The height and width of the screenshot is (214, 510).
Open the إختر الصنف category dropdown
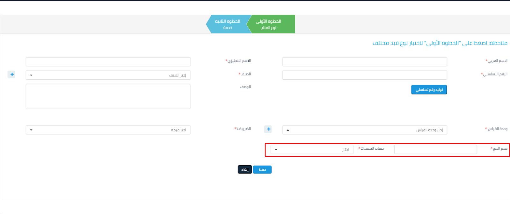[108, 75]
